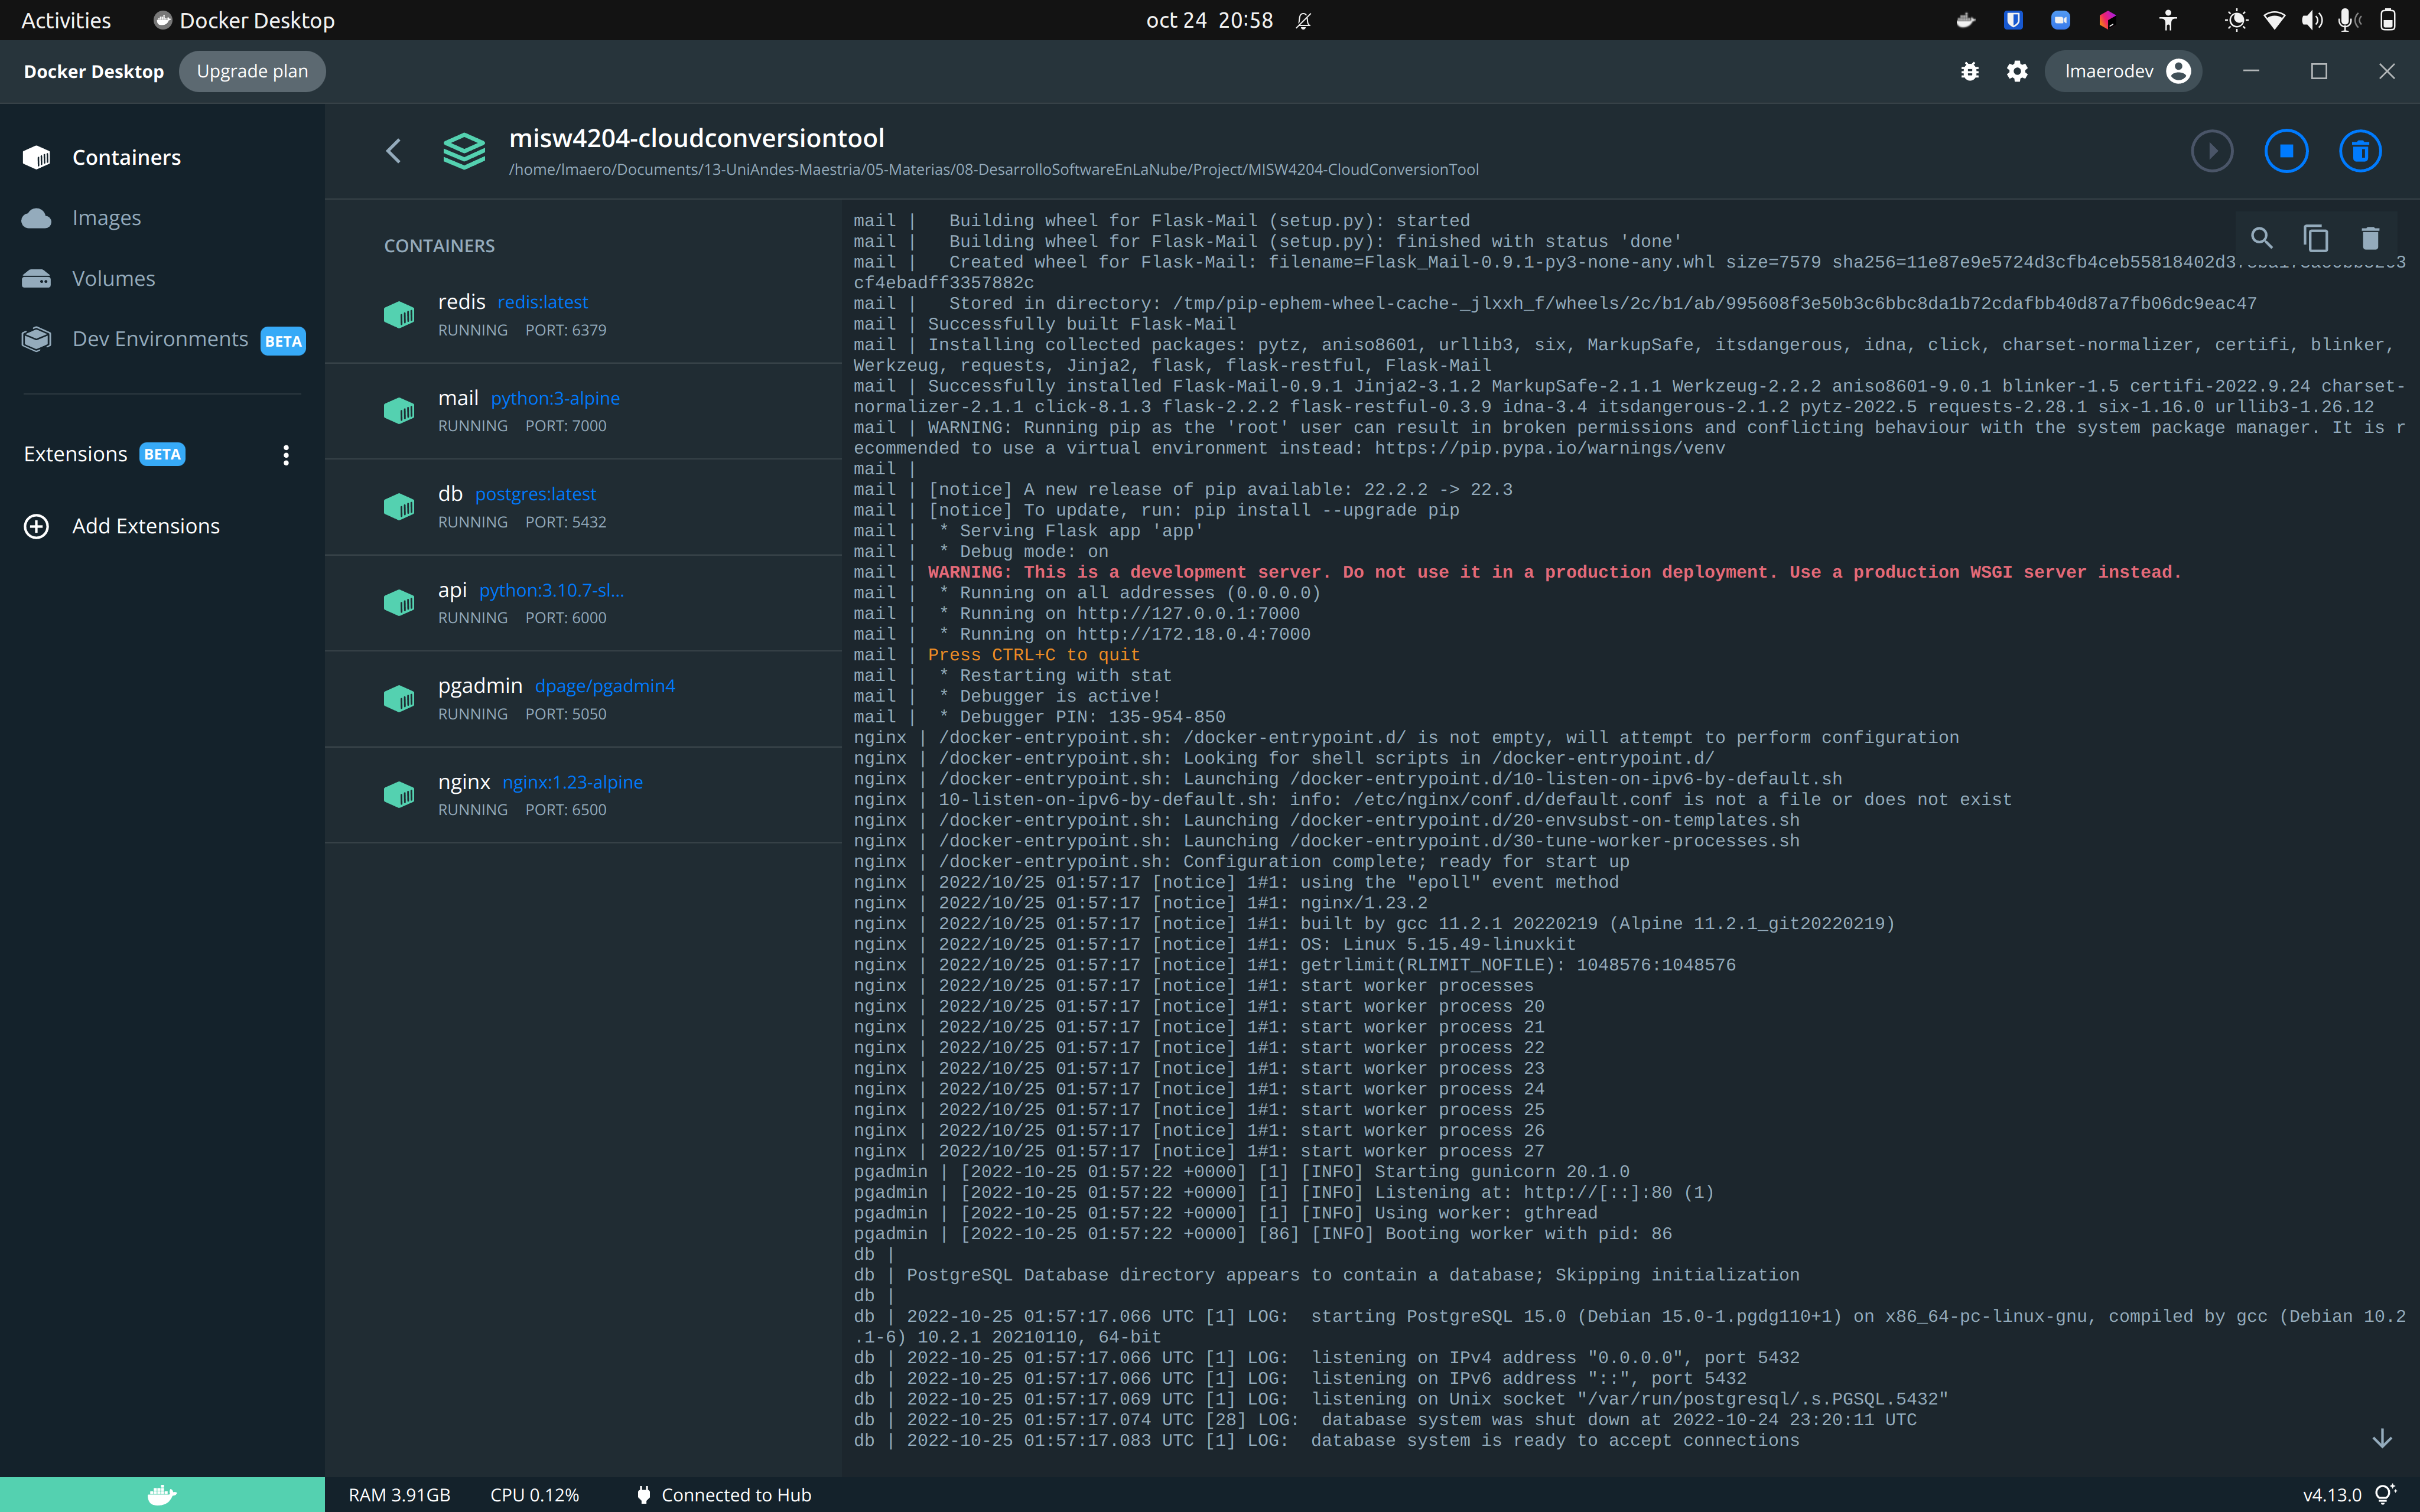
Task: Copy the logs to clipboard
Action: 2315,238
